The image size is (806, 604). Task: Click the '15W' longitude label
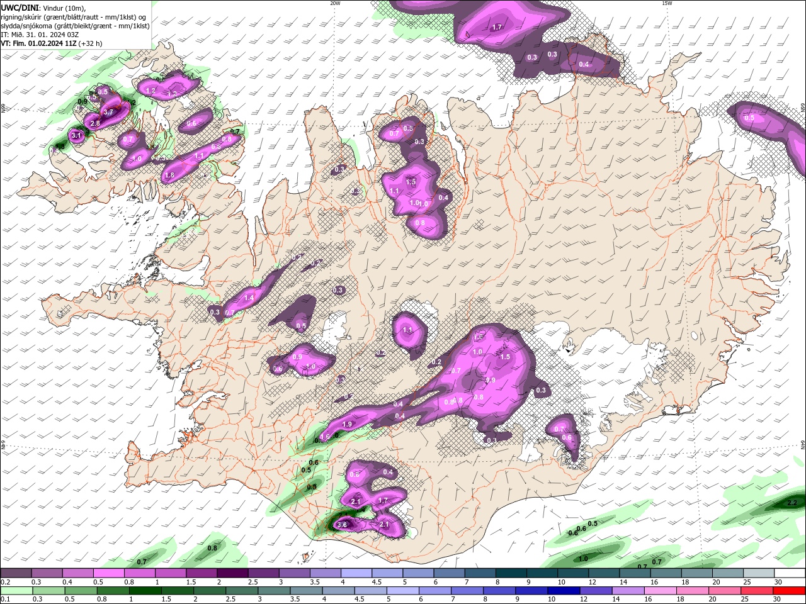pyautogui.click(x=666, y=3)
